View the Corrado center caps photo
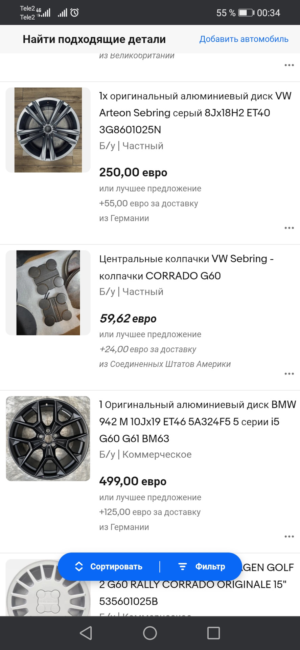Viewport: 300px width, 650px height. point(48,293)
